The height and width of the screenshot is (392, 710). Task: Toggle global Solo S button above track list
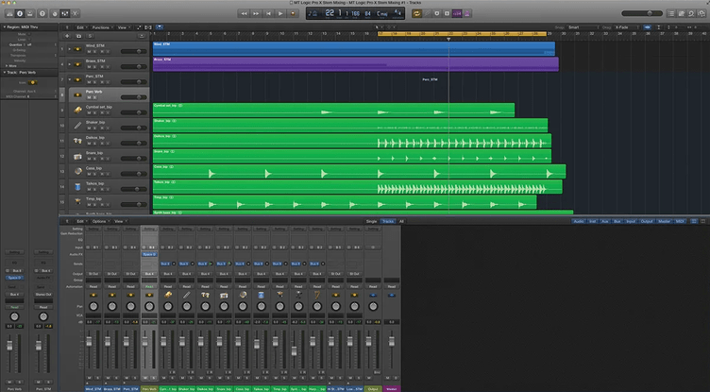(x=90, y=36)
